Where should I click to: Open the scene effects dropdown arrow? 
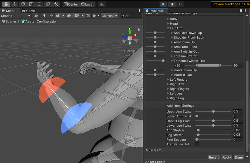[63, 16]
